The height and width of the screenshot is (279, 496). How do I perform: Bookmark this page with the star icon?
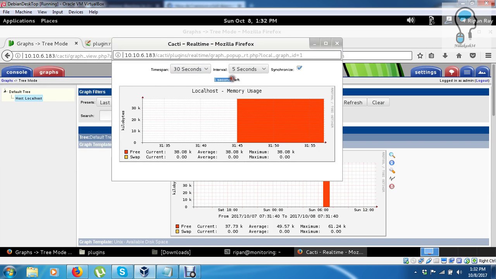(x=420, y=56)
